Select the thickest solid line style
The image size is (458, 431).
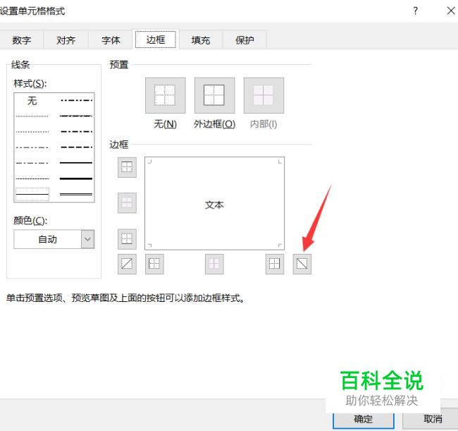[x=76, y=178]
